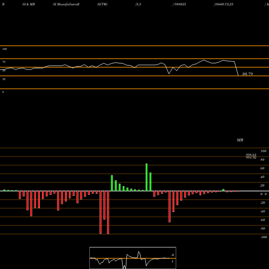Click the MR axis label -40
The height and width of the screenshot is (269, 269).
263,211
